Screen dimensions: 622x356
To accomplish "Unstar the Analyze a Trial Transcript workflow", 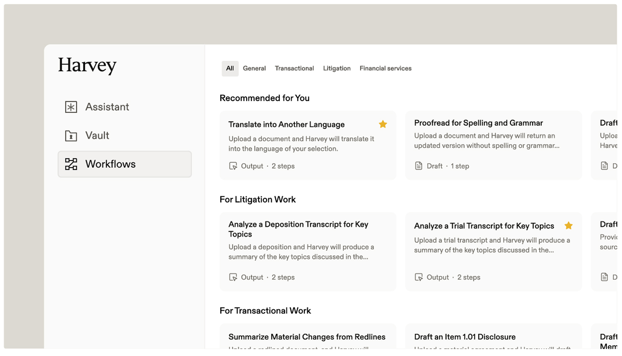I will pyautogui.click(x=568, y=226).
